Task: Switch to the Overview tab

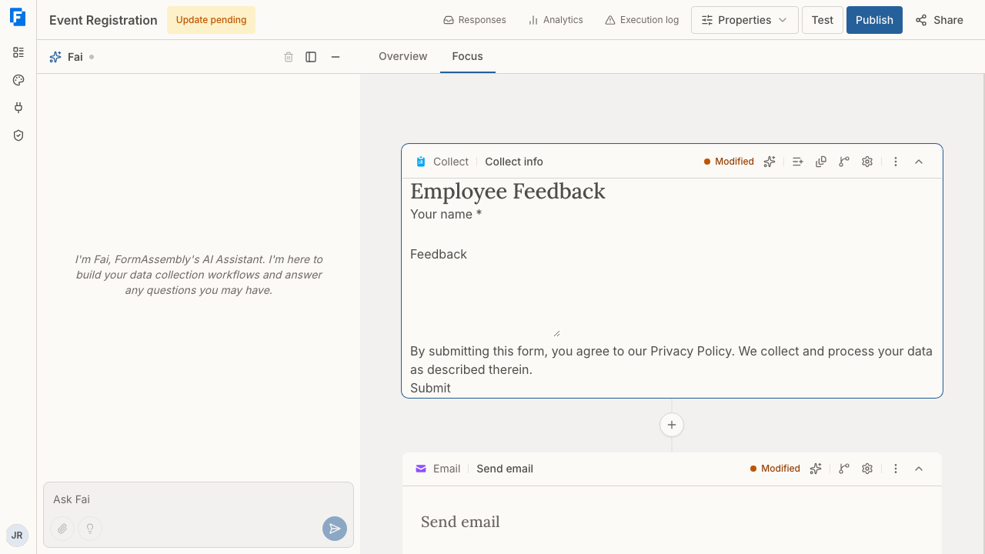Action: pyautogui.click(x=402, y=57)
